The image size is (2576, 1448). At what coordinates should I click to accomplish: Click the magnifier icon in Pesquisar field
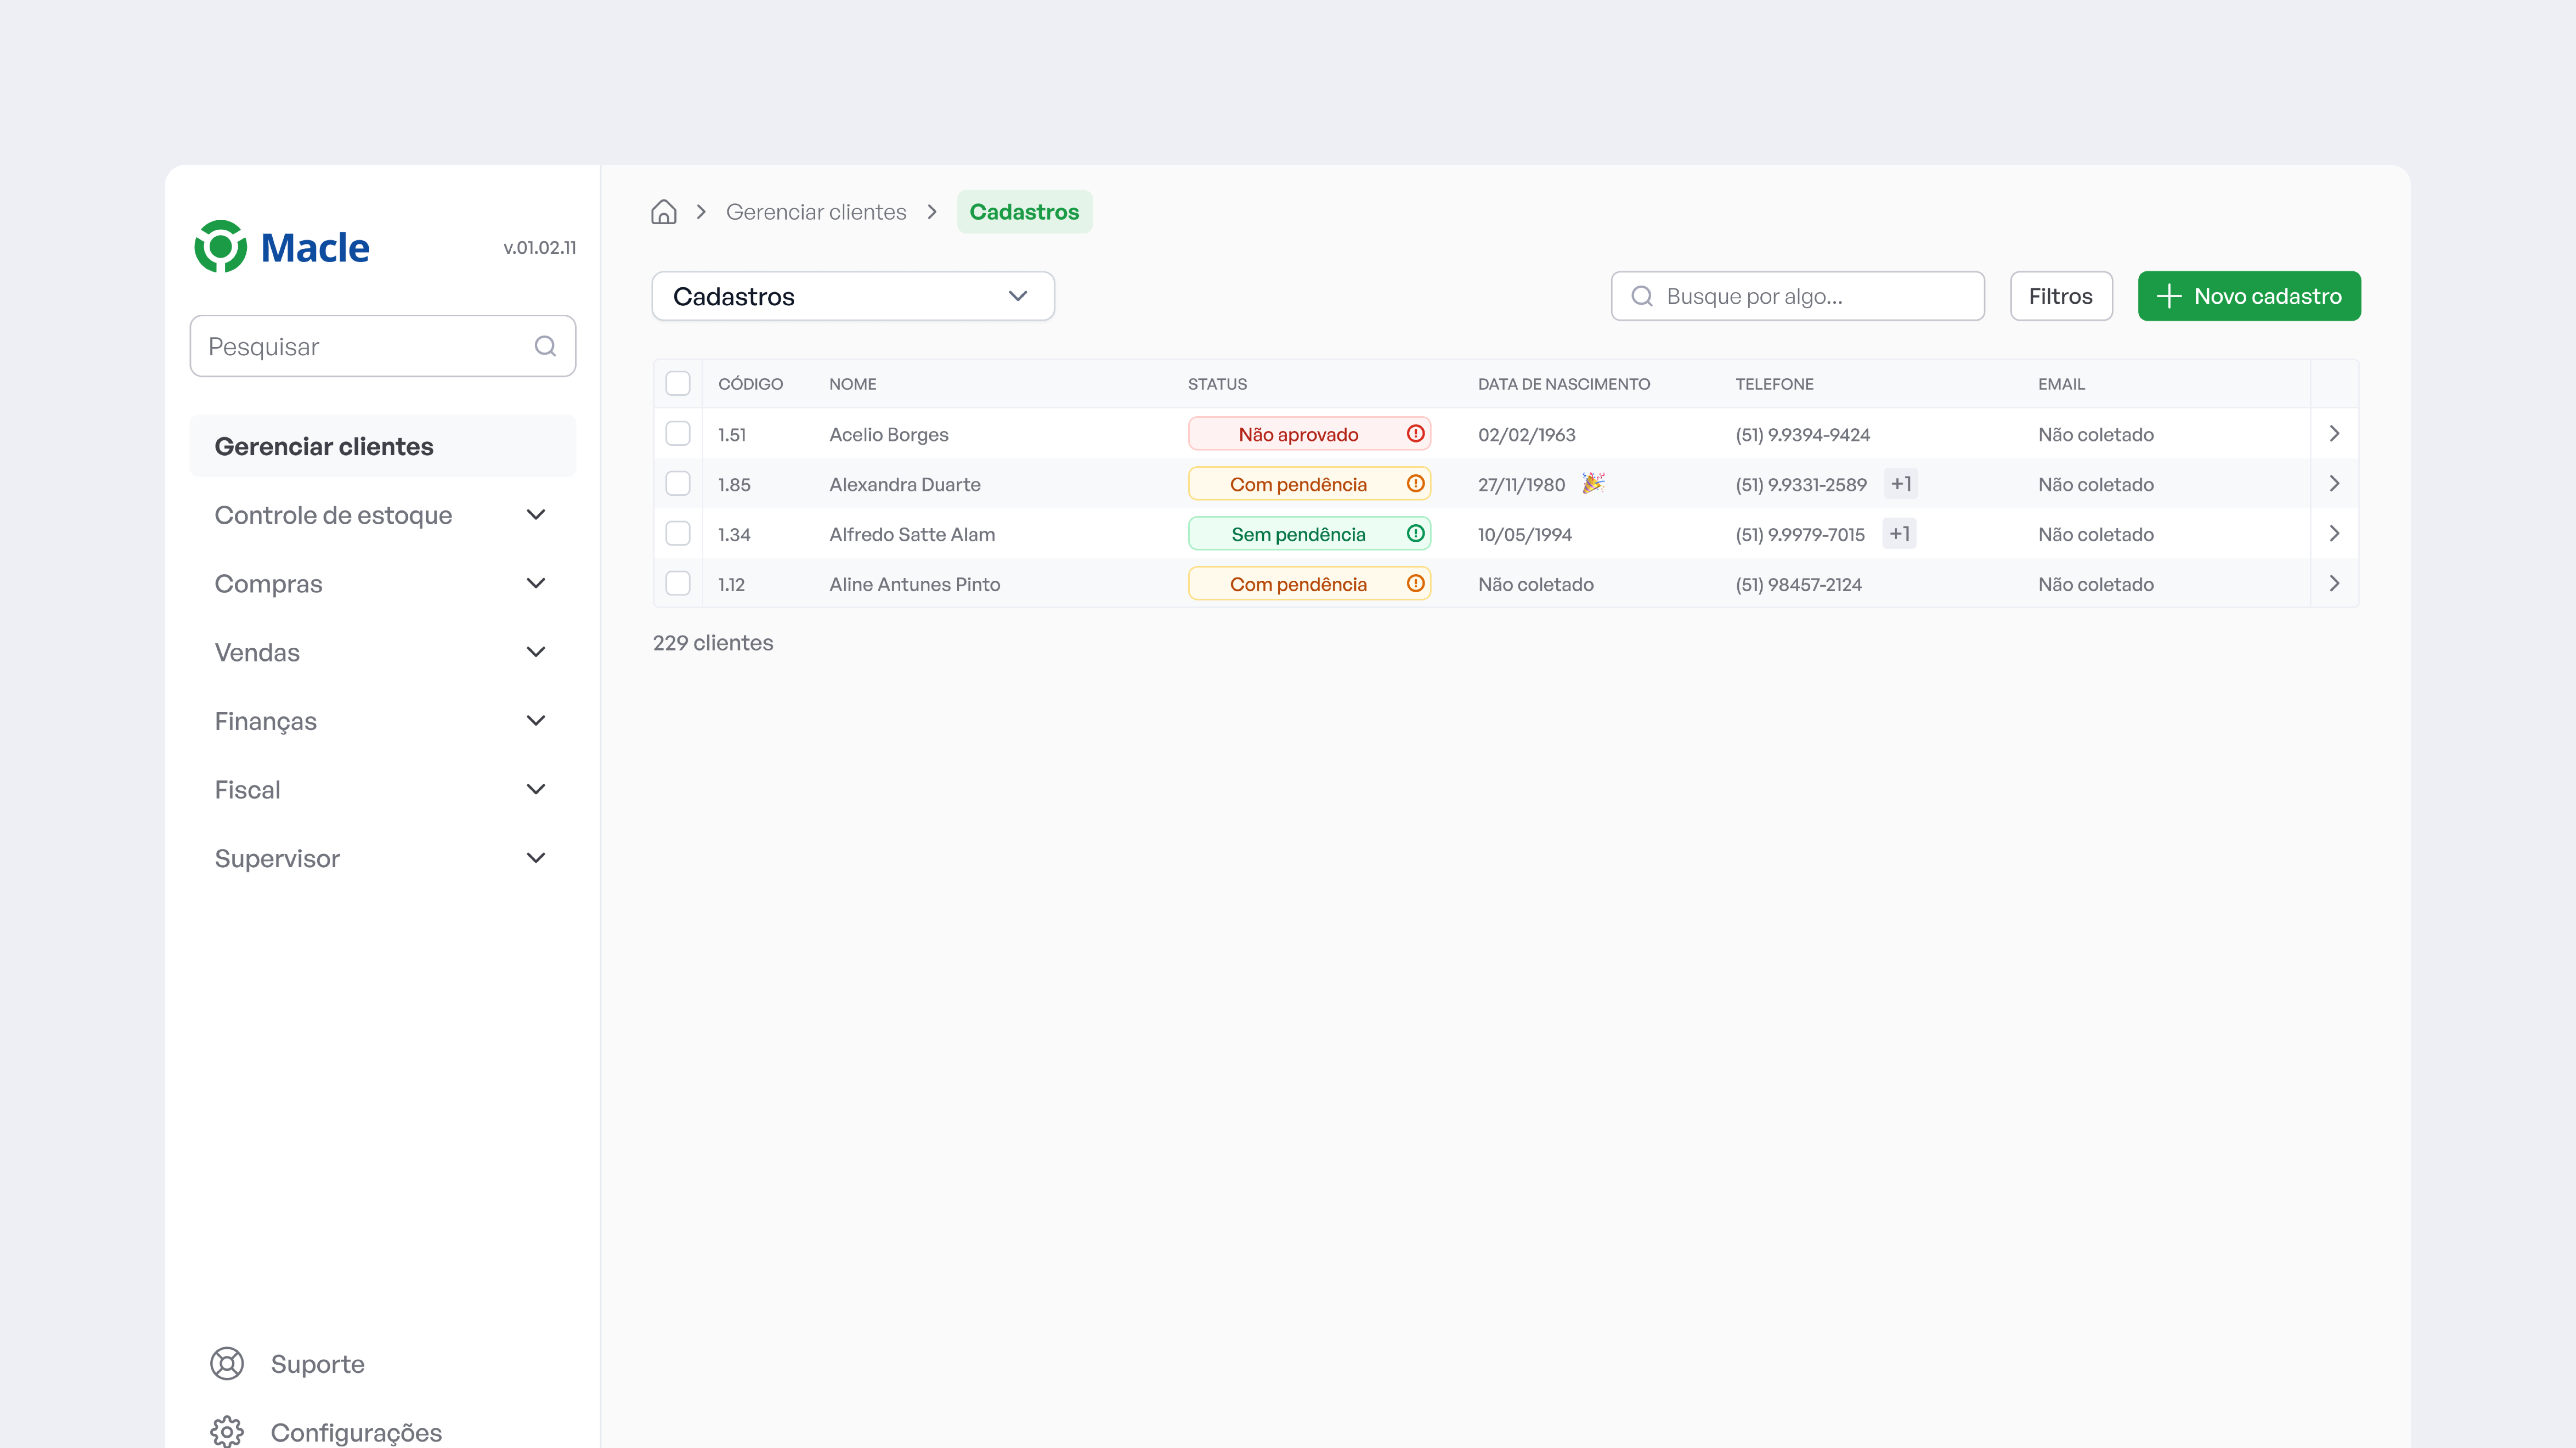[545, 346]
